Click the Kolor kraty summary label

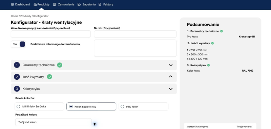tap(193, 71)
